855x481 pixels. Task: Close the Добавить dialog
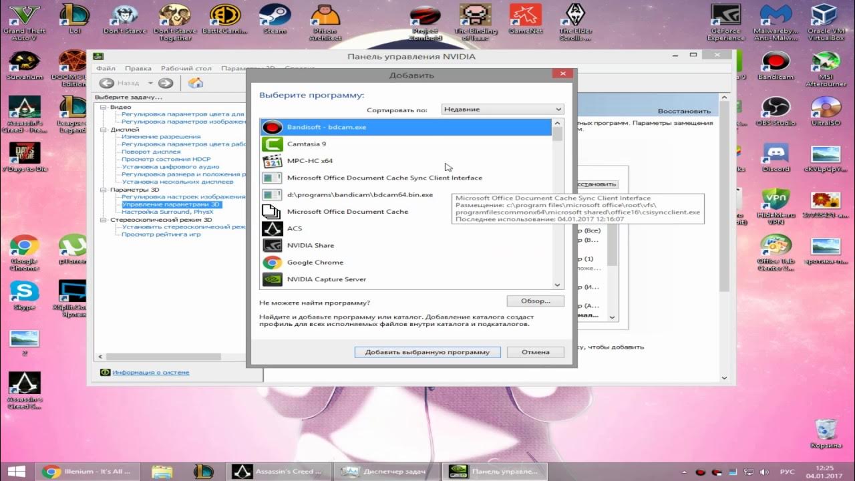click(x=562, y=73)
